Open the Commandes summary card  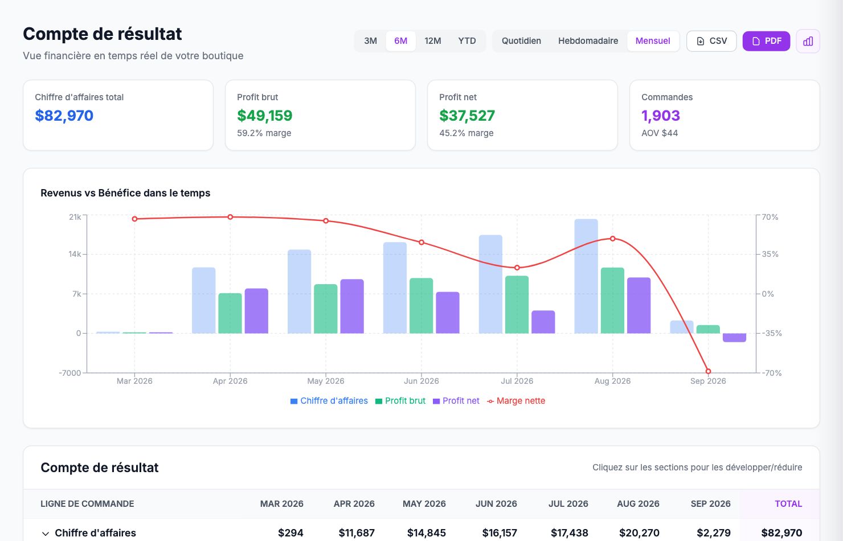tap(725, 115)
